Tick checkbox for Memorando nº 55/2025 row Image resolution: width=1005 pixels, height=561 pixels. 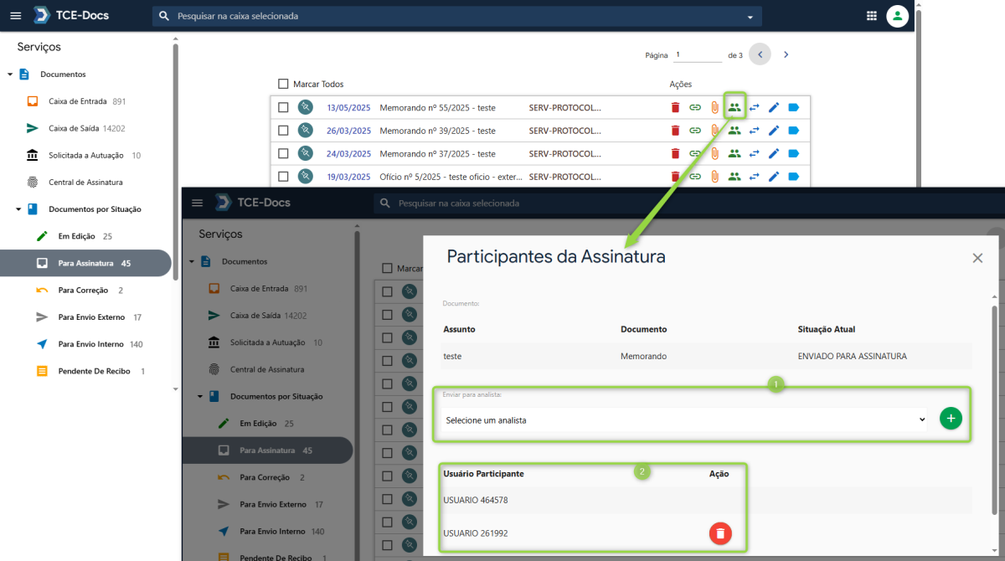283,107
